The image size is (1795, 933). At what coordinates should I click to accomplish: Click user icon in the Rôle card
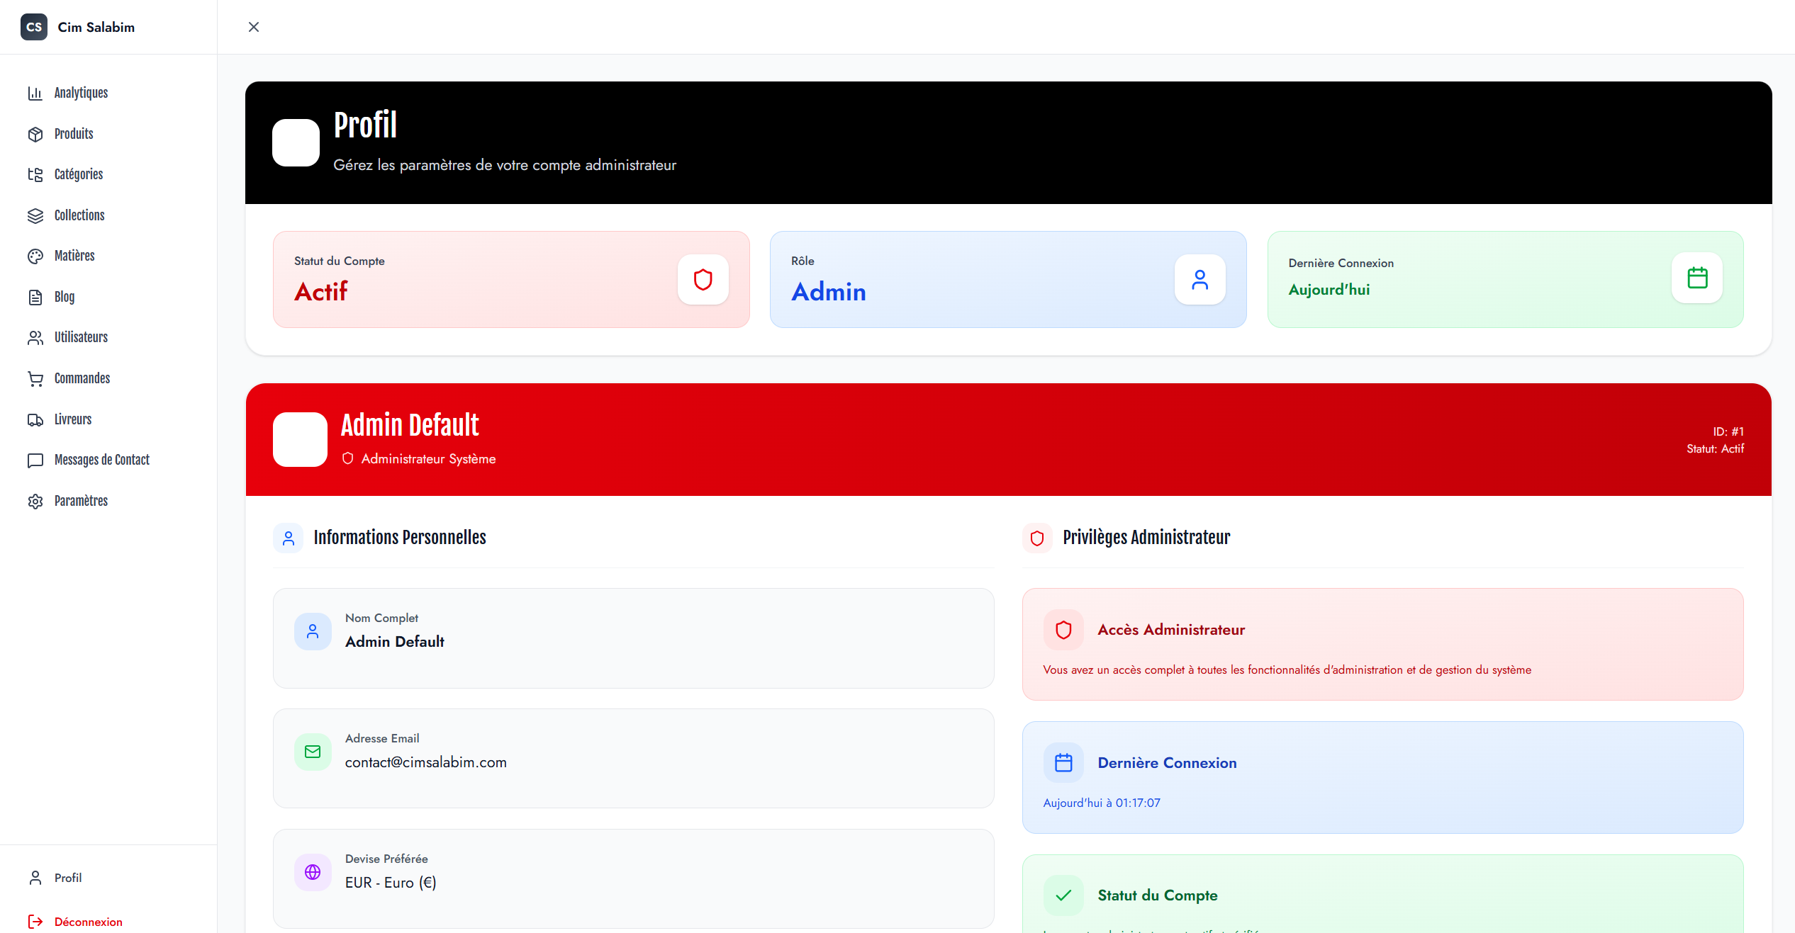pos(1200,280)
